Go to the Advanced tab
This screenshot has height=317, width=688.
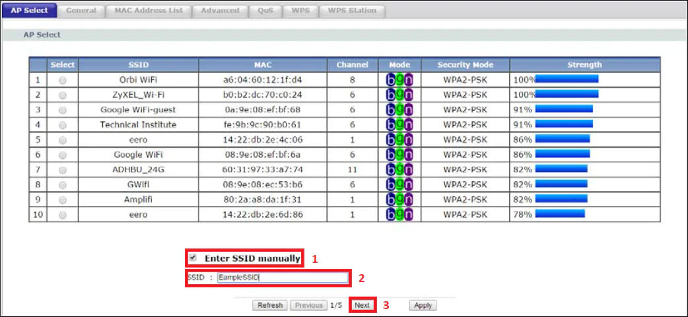point(221,11)
